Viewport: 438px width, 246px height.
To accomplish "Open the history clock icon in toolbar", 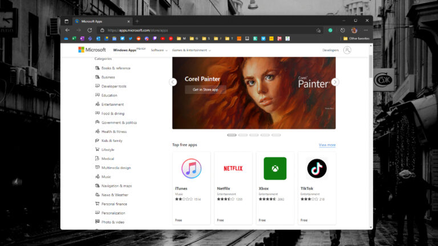I will click(x=342, y=30).
